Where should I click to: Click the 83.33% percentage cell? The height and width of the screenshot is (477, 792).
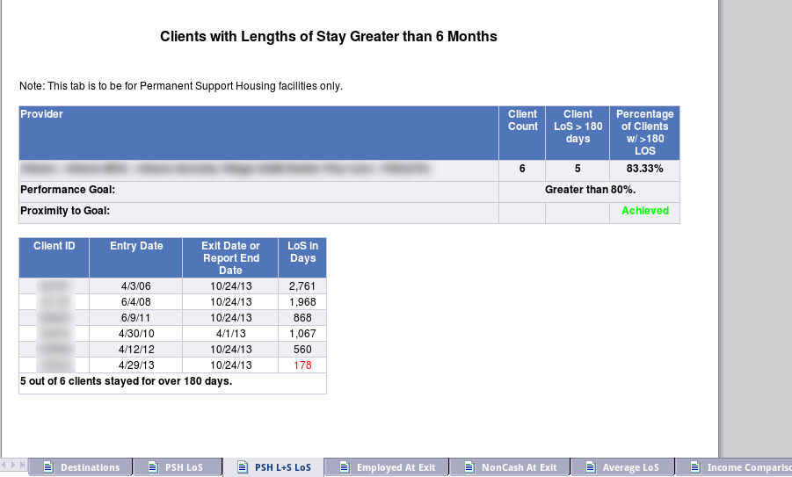pos(644,169)
